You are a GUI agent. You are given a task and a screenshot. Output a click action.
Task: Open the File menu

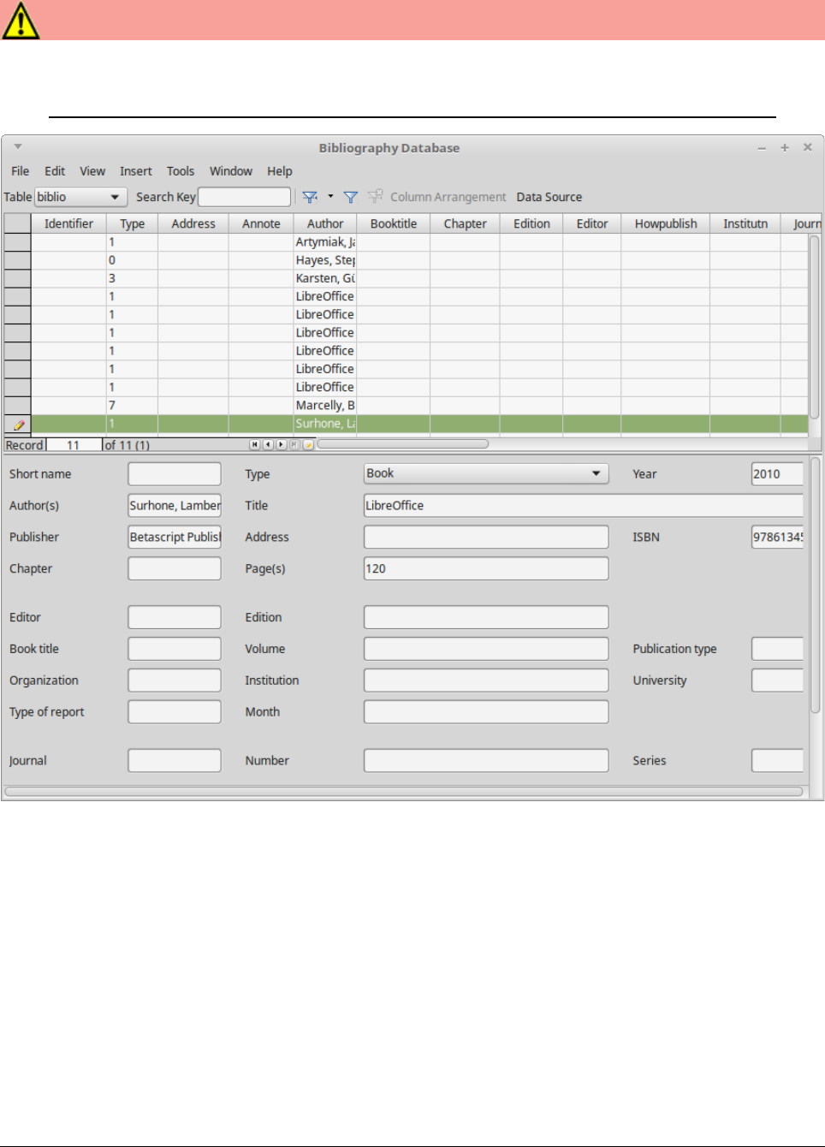click(x=21, y=171)
